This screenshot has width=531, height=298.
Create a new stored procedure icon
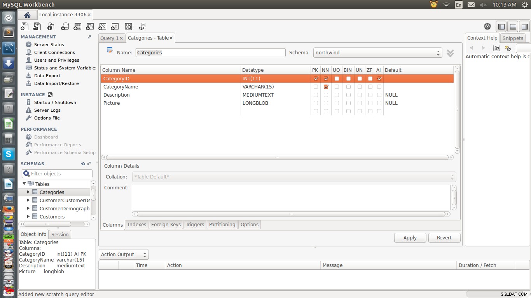[x=102, y=26]
